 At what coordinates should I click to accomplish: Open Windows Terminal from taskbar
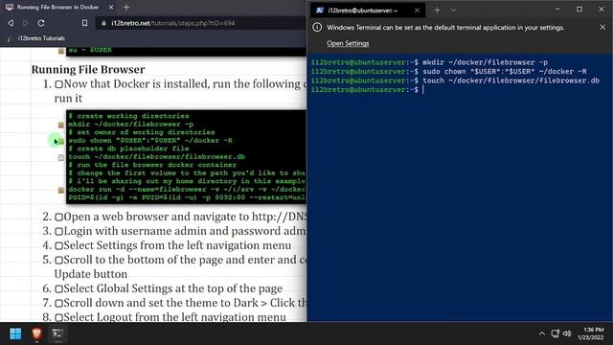pos(57,333)
